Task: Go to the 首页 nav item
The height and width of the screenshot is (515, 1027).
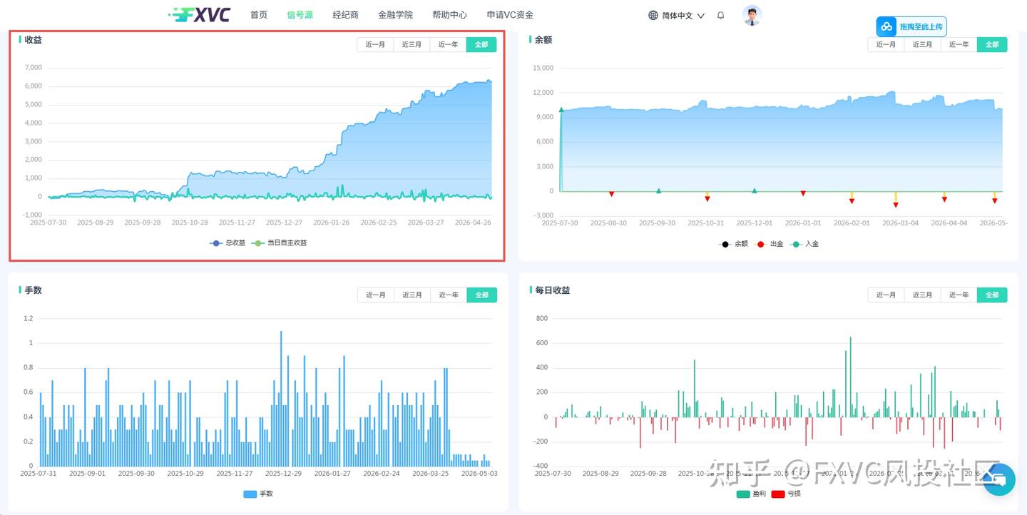Action: pyautogui.click(x=259, y=15)
